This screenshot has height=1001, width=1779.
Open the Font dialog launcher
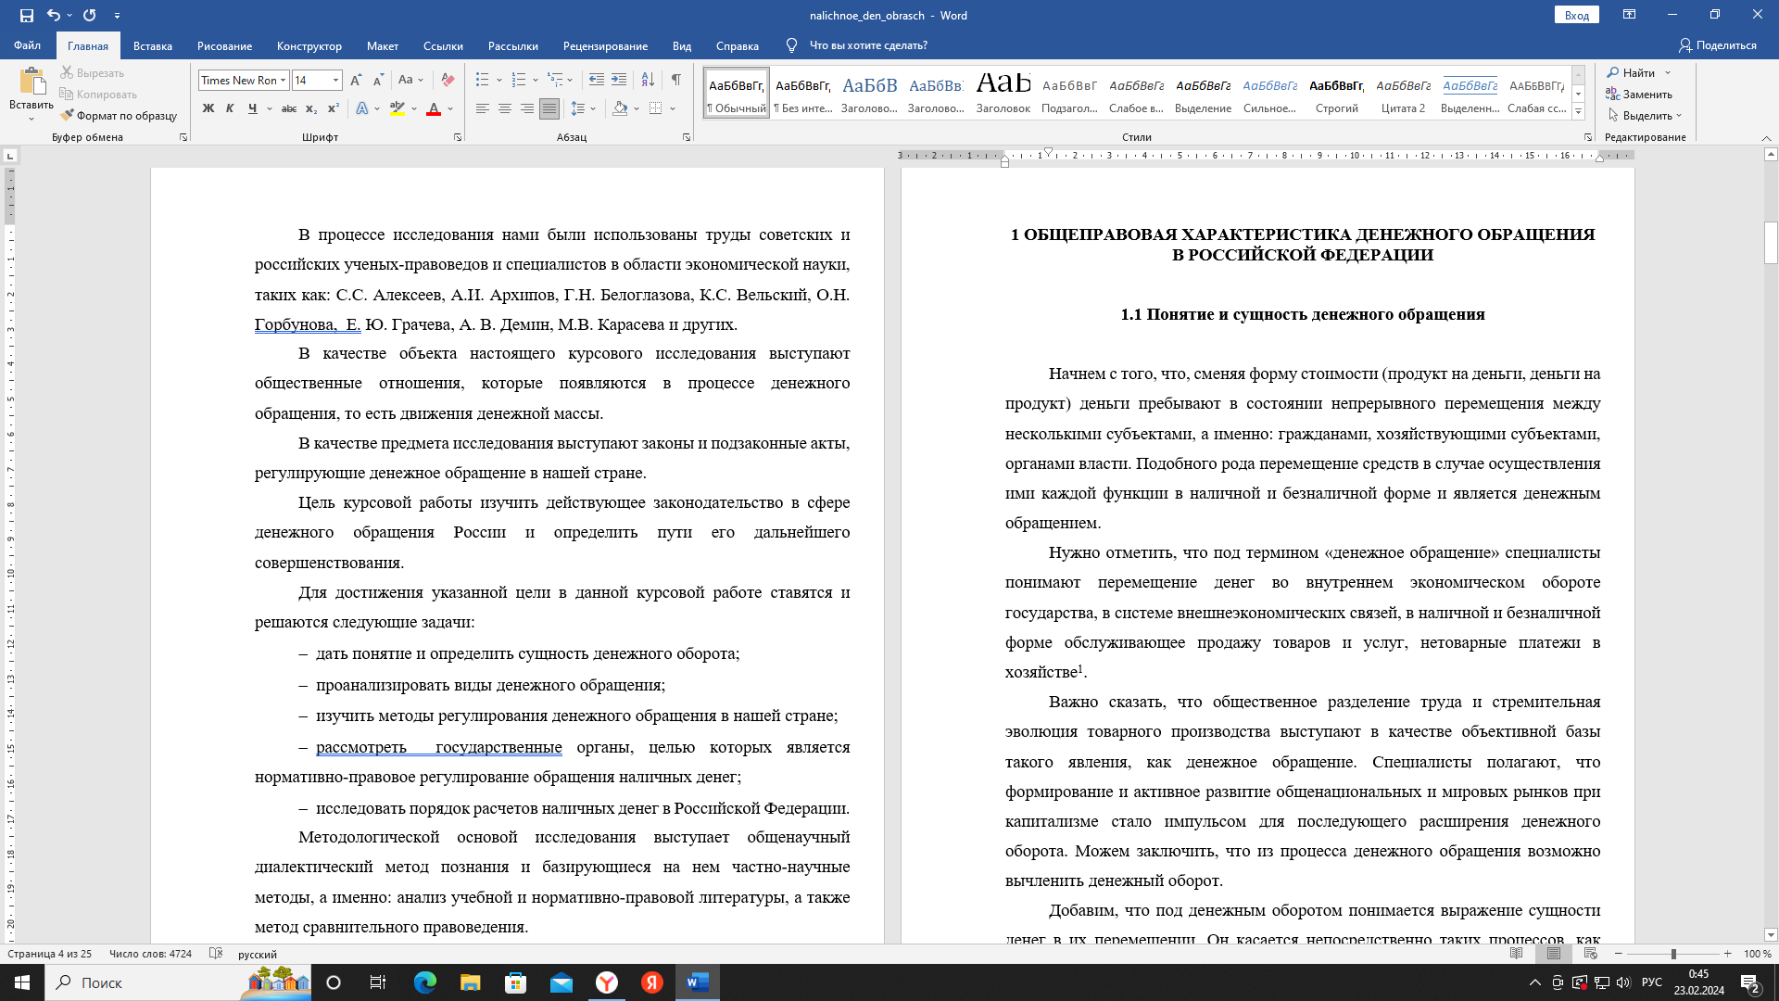coord(458,137)
